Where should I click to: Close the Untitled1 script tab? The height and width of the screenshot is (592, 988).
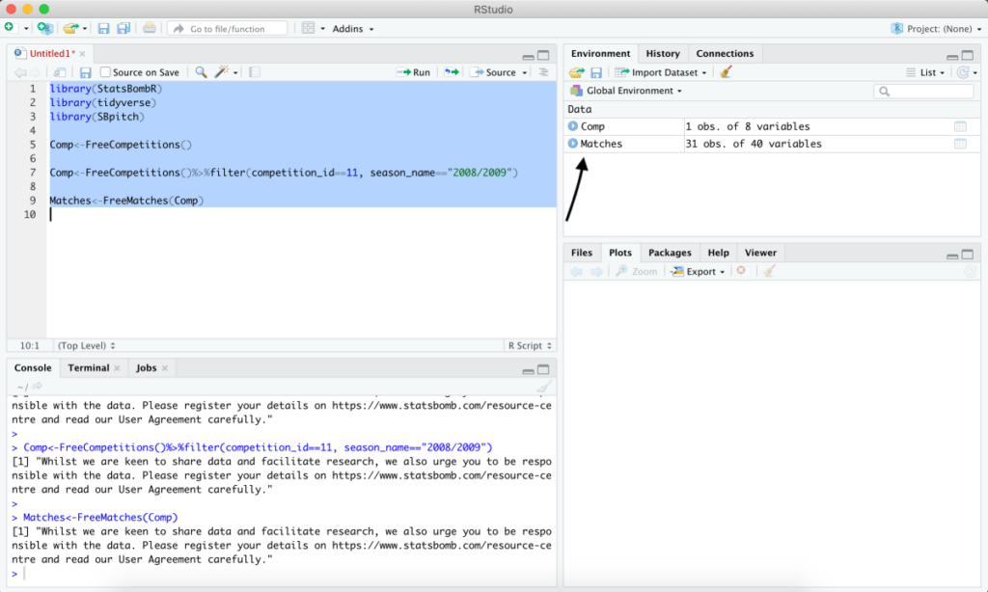pos(83,54)
